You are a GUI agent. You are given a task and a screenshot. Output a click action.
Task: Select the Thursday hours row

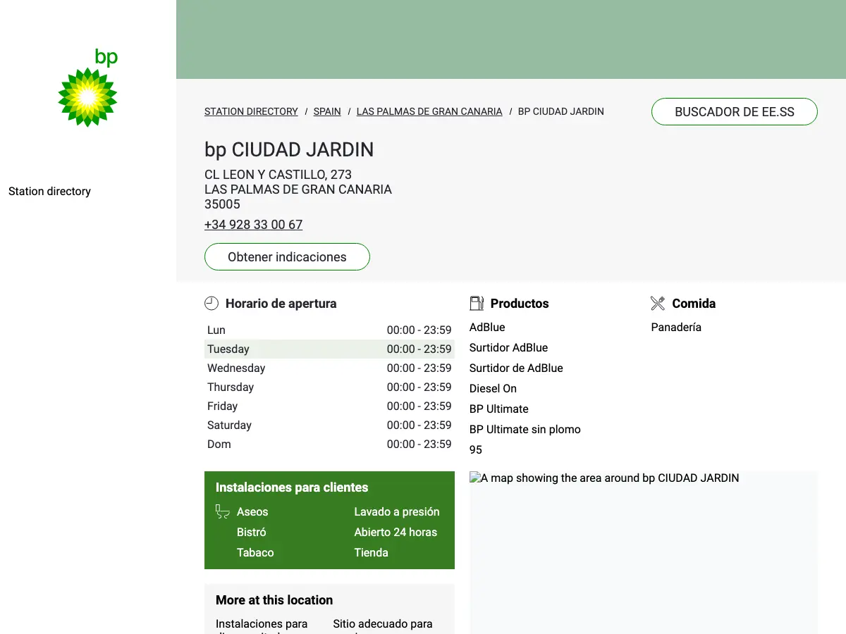329,387
